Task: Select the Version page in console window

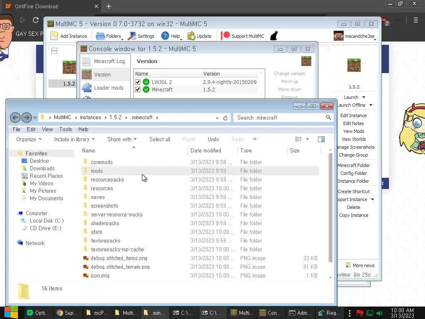Action: (105, 74)
